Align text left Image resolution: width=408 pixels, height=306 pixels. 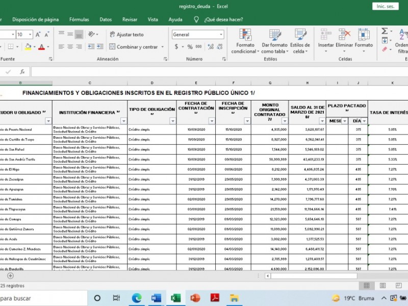[x=61, y=47]
